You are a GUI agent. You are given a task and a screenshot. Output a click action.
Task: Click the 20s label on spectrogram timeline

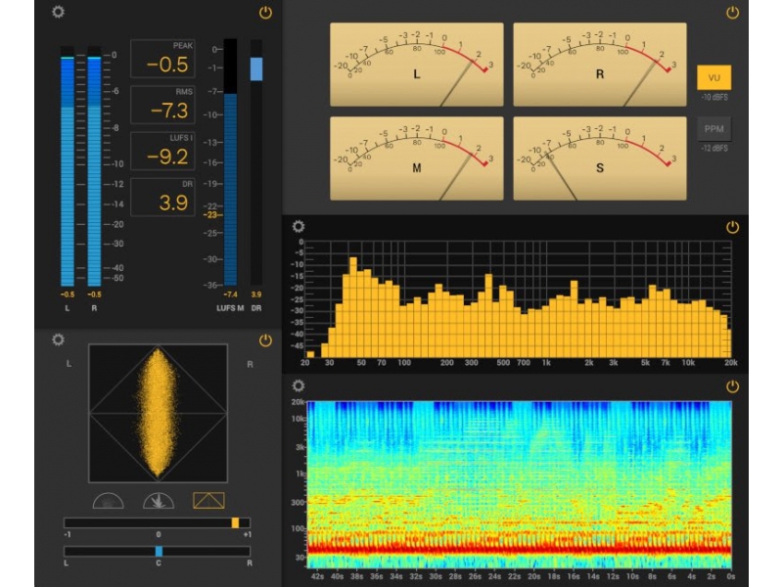point(533,576)
